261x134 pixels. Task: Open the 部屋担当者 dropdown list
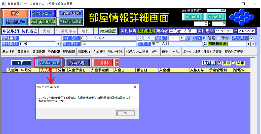[248, 44]
